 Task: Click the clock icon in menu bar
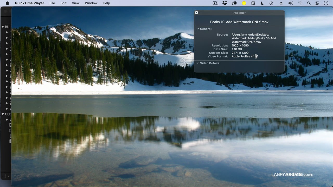point(326,3)
